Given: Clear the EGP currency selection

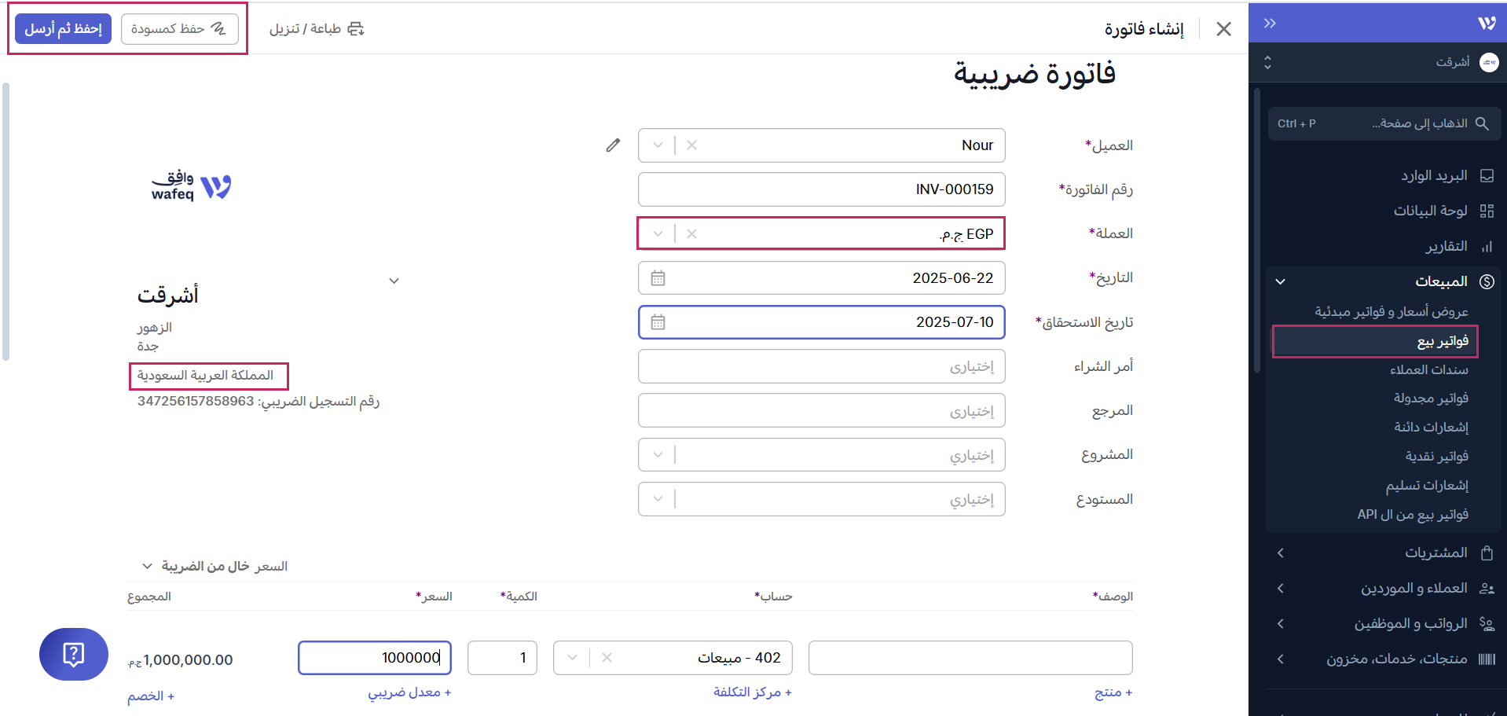Looking at the screenshot, I should tap(691, 234).
